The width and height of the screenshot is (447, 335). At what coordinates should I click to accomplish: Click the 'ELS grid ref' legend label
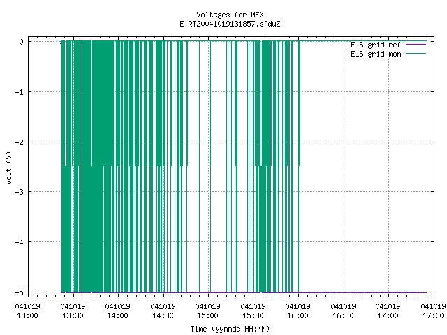click(376, 45)
